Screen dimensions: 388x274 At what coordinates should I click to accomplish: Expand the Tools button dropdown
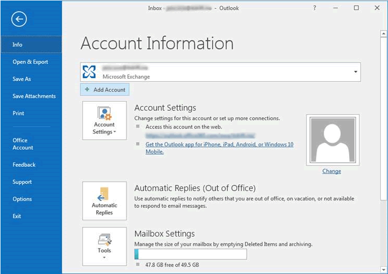coord(104,258)
